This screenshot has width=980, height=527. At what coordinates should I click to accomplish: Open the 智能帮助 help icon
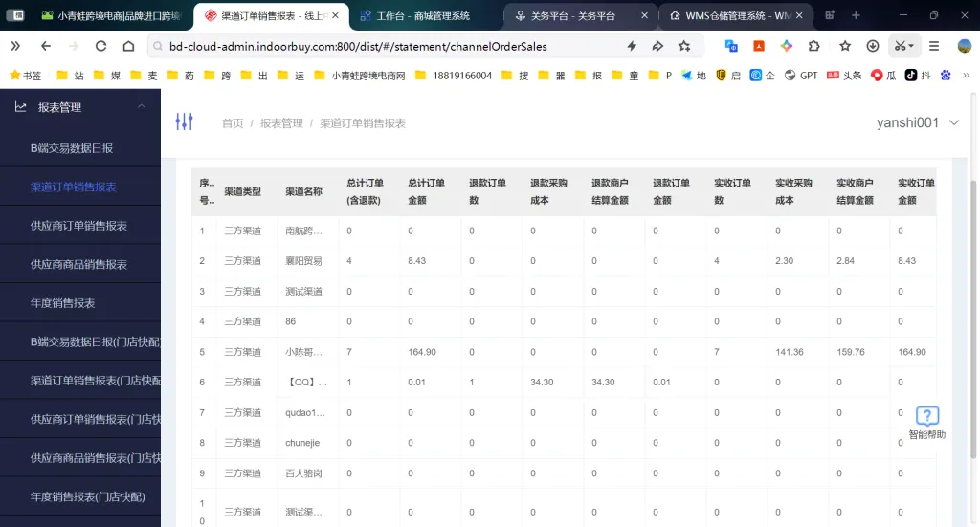pos(926,423)
